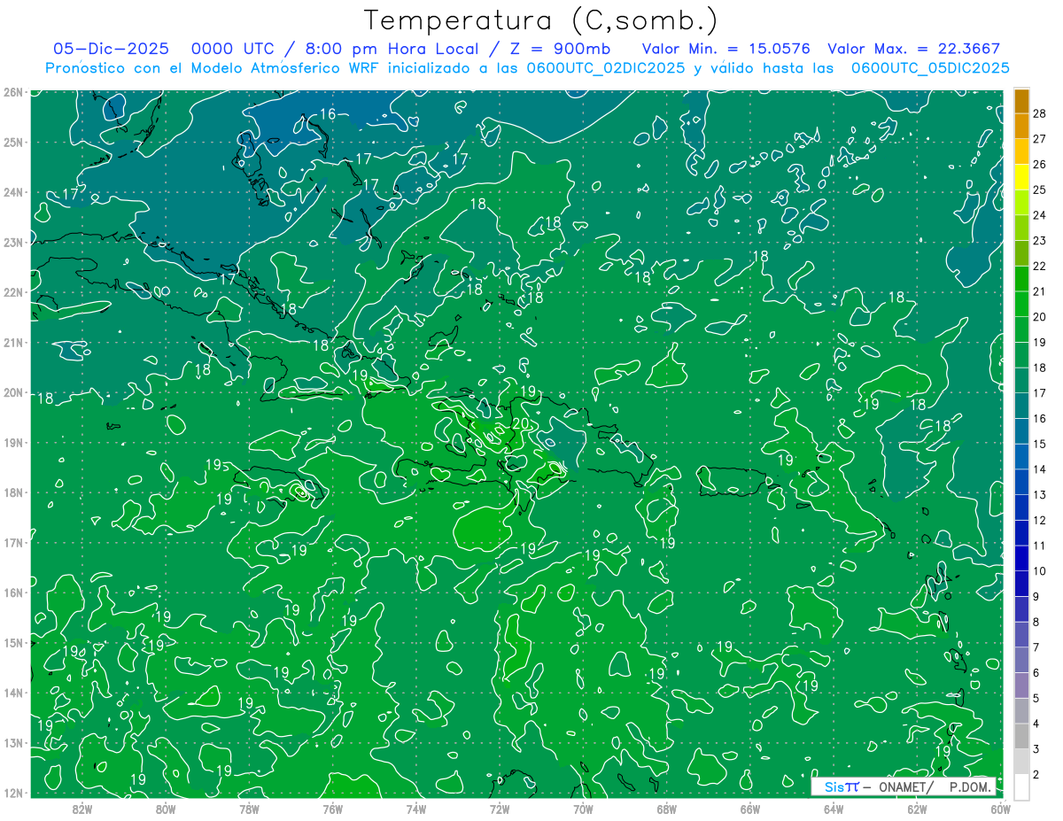Click the 'Temperatura (C,somb.)' chart title
Viewport: 1063px width, 821px height.
tap(541, 20)
